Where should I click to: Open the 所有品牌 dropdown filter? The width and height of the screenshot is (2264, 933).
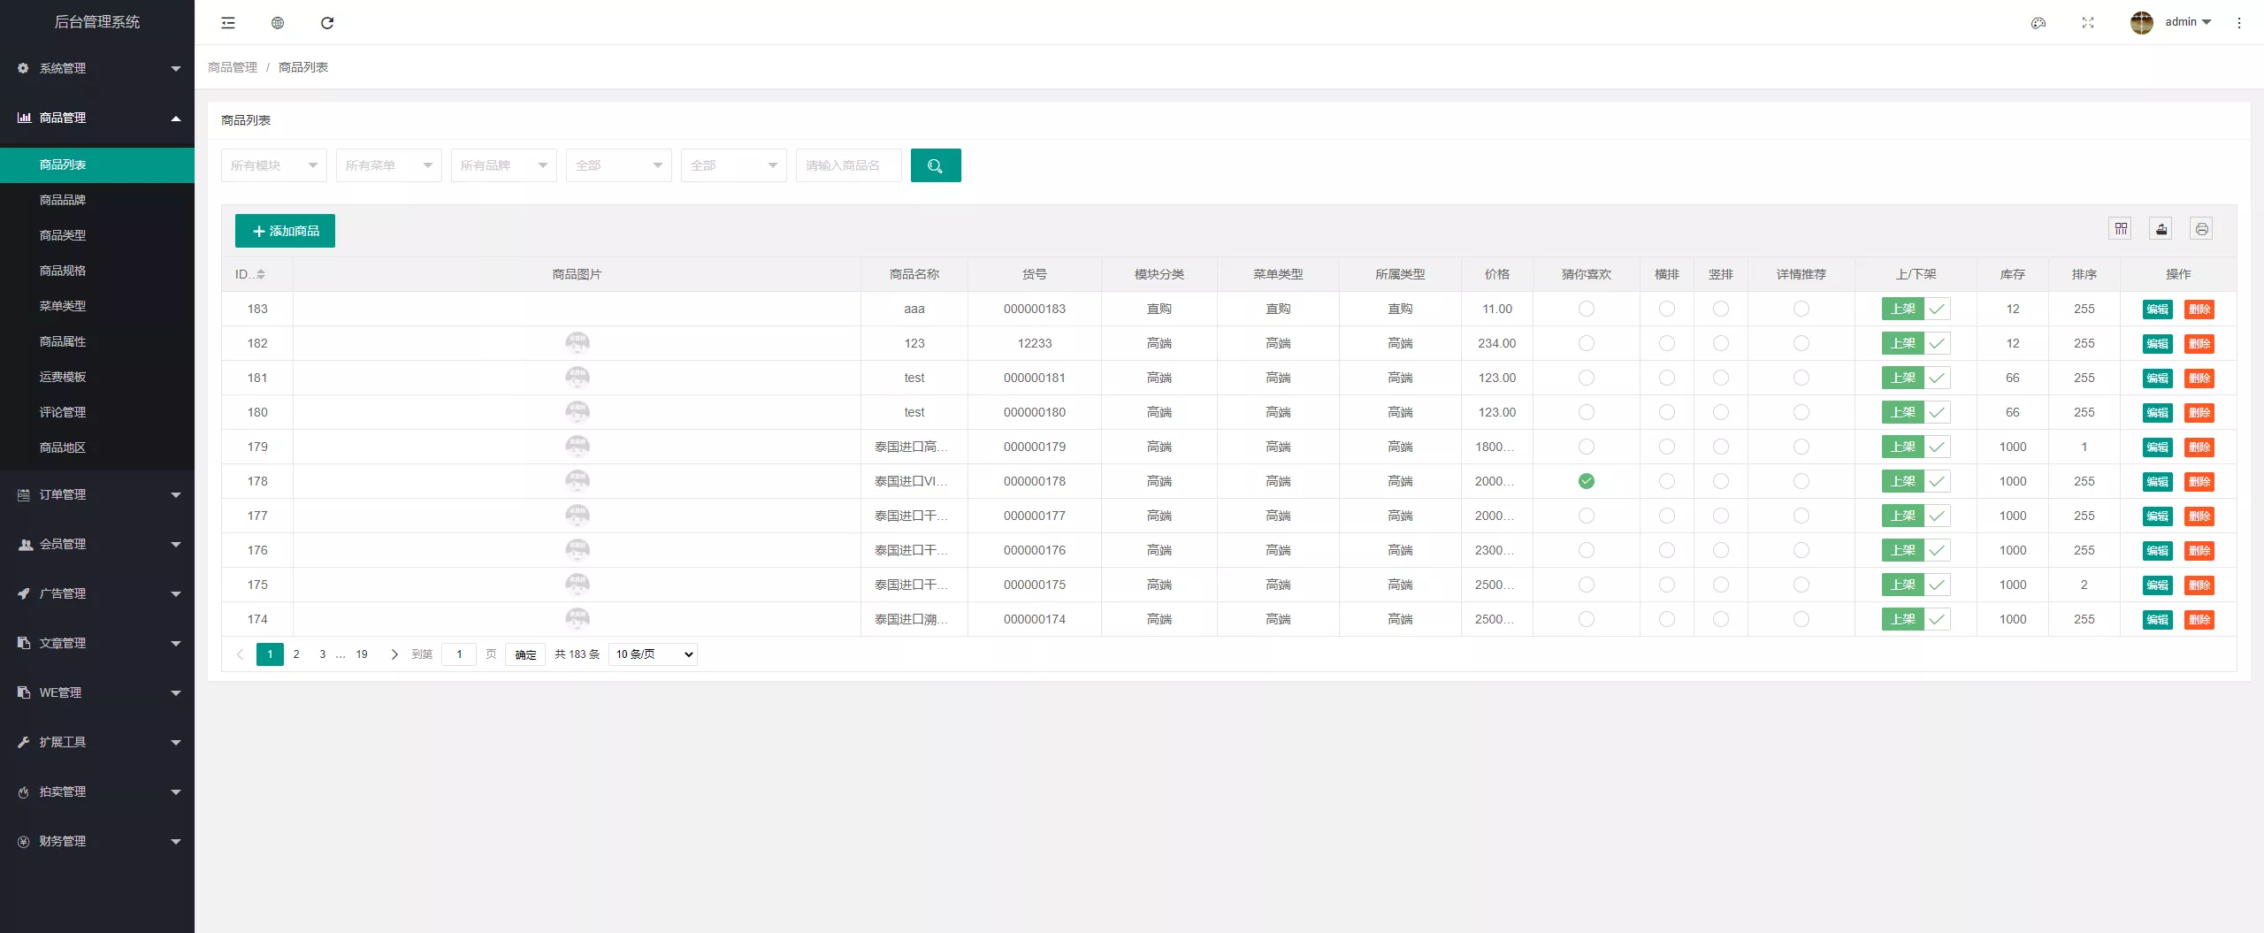pos(503,165)
